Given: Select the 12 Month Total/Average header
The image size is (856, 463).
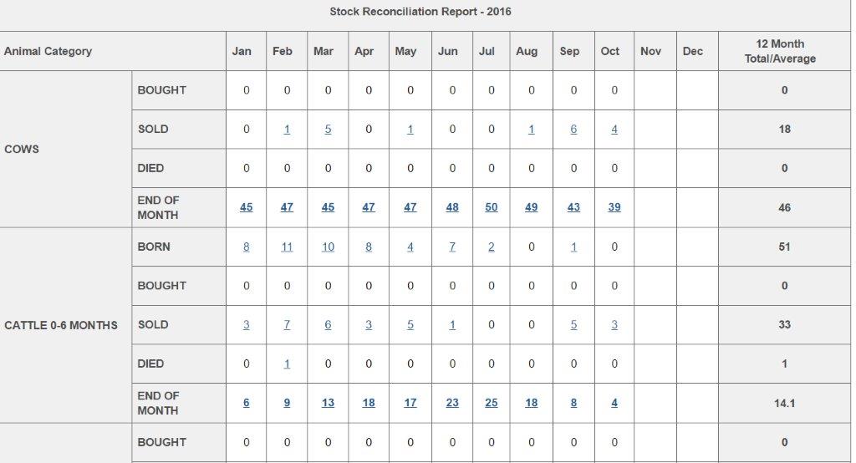Looking at the screenshot, I should (780, 51).
